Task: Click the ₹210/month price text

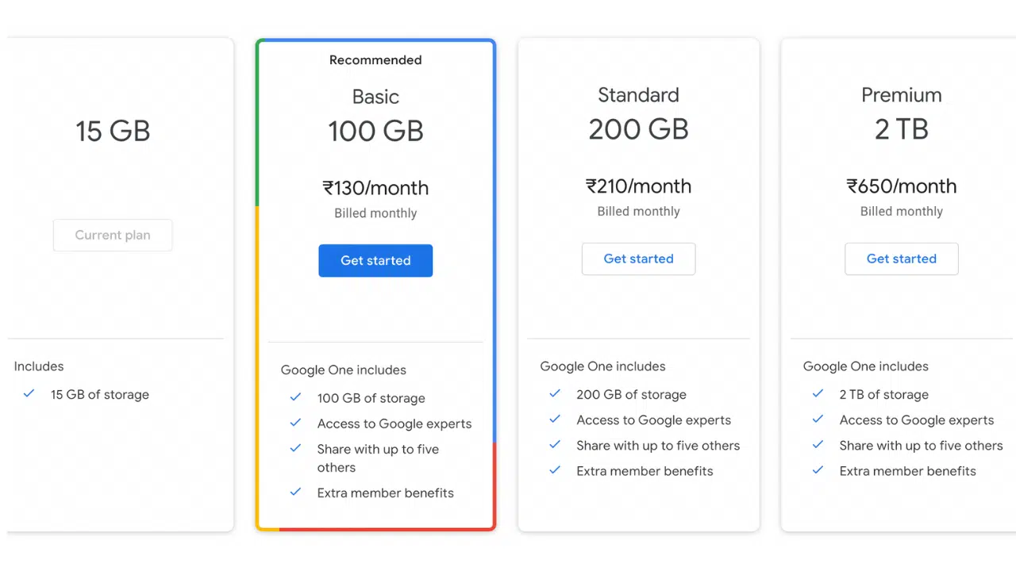Action: click(638, 186)
